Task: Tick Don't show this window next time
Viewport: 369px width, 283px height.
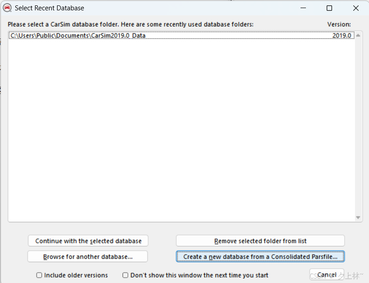Action: coord(125,275)
